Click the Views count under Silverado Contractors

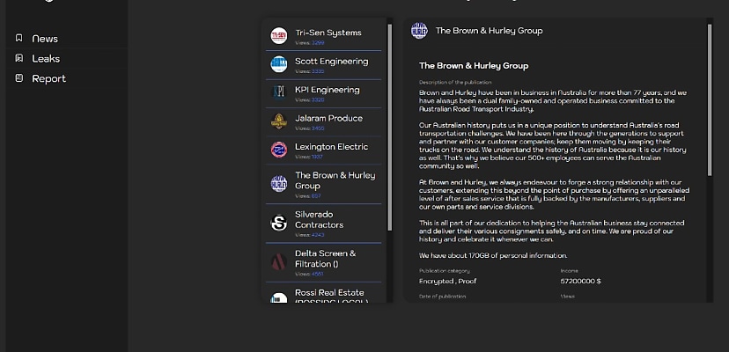tap(318, 235)
